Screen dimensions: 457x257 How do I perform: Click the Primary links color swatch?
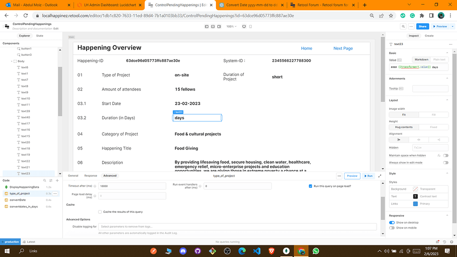pos(415,203)
